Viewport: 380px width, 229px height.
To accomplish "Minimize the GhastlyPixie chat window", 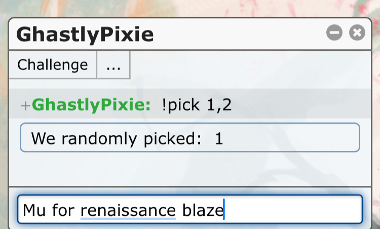I will (x=334, y=34).
